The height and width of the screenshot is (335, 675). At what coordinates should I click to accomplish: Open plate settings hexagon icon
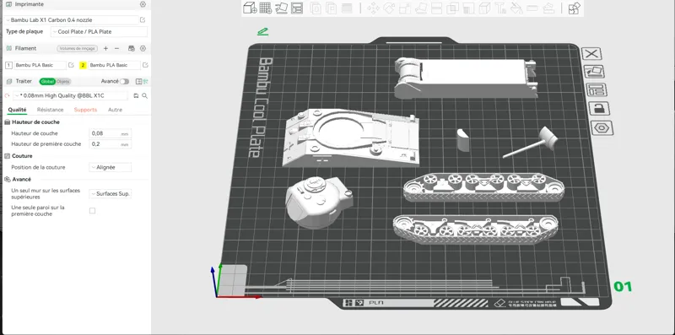pyautogui.click(x=602, y=128)
